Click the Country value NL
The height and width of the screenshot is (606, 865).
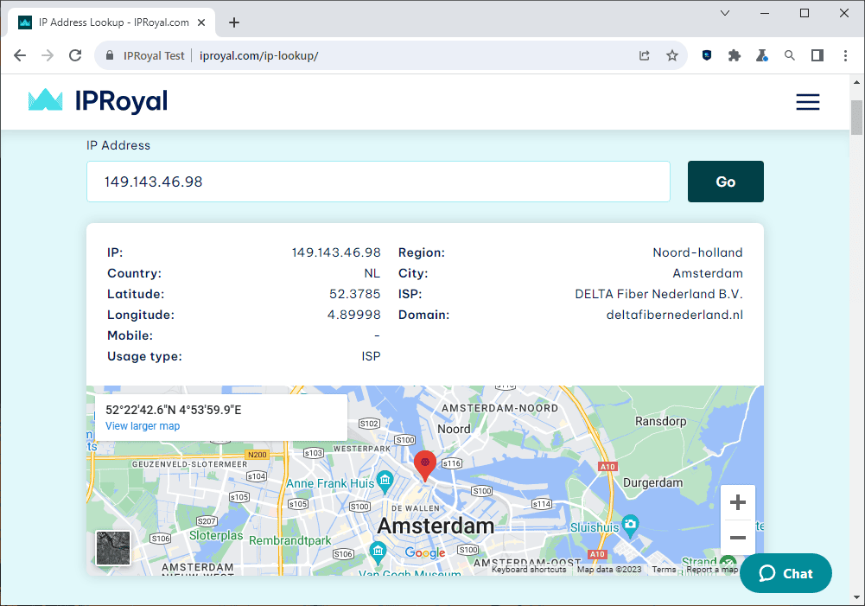372,273
